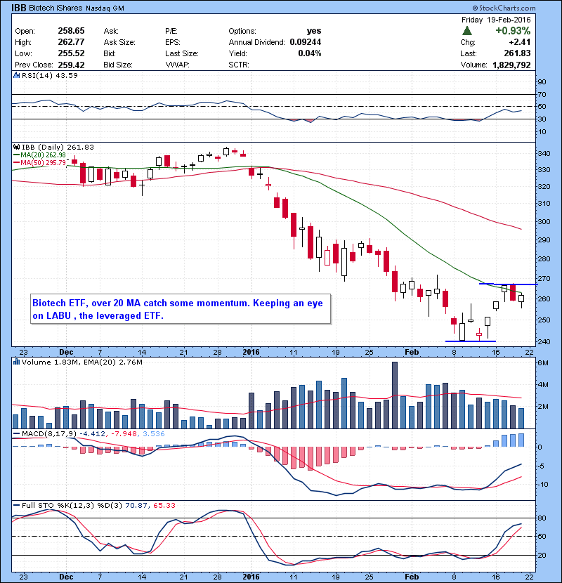Click the Options value yes
This screenshot has width=562, height=583.
(314, 31)
